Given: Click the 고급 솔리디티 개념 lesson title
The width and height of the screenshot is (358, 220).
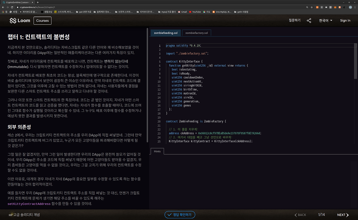Looking at the screenshot, I should pos(27,215).
